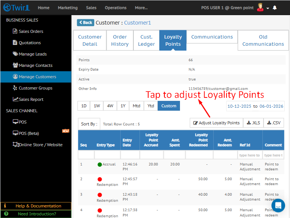290x218 pixels.
Task: Open Online Store / Website channel
Action: coord(40,145)
